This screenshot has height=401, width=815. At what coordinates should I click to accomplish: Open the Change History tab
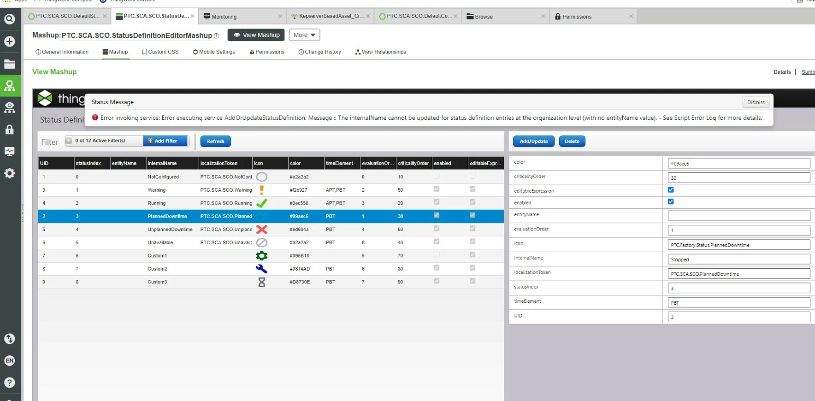click(320, 52)
